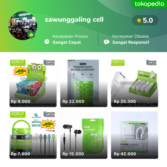Viewport: 167px width, 167px height.
Task: Open the Rp 9.000 candy data cable product
Action: (33, 83)
